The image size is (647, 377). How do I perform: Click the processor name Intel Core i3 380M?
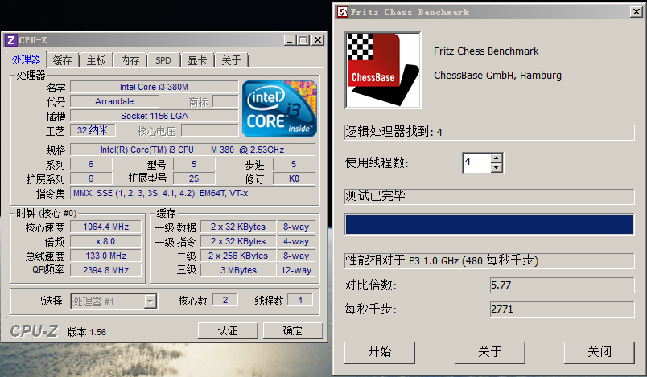tap(155, 87)
